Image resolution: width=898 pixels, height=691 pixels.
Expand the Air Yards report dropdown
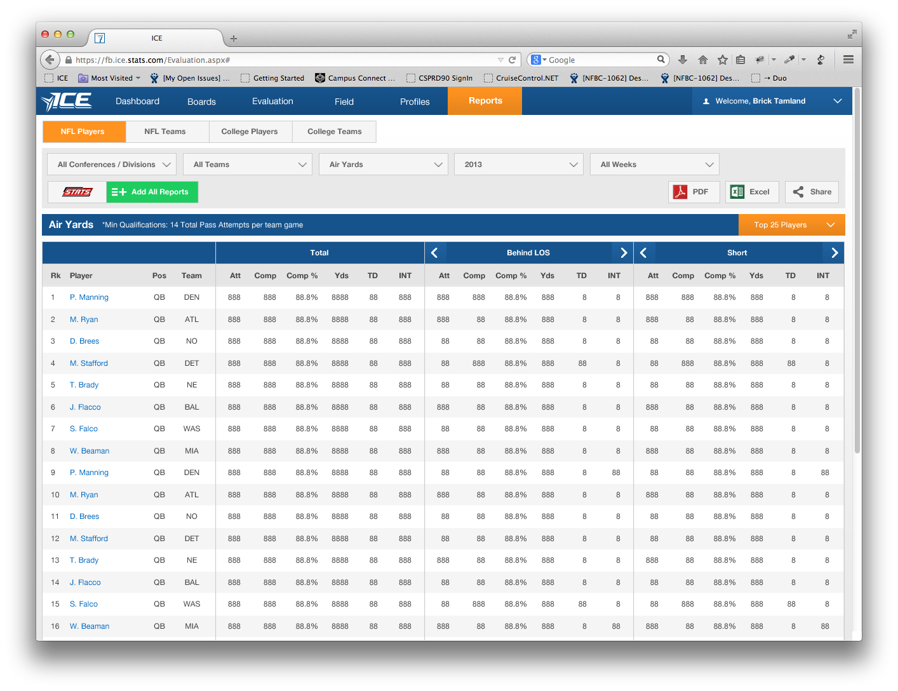pos(384,164)
